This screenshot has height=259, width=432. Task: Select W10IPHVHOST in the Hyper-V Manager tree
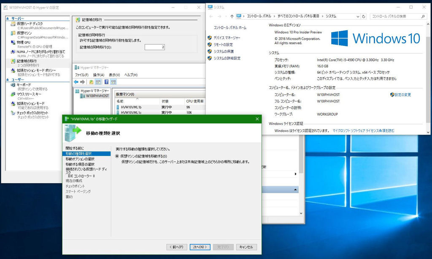point(97,96)
